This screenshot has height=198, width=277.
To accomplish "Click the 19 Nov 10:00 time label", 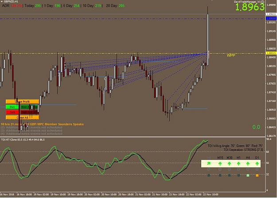I will pyautogui.click(x=58, y=194).
